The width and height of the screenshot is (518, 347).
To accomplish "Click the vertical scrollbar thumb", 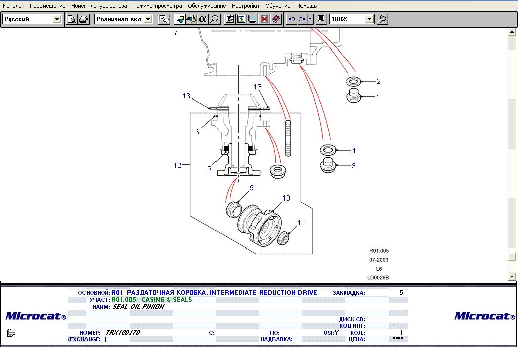I will pos(512,257).
